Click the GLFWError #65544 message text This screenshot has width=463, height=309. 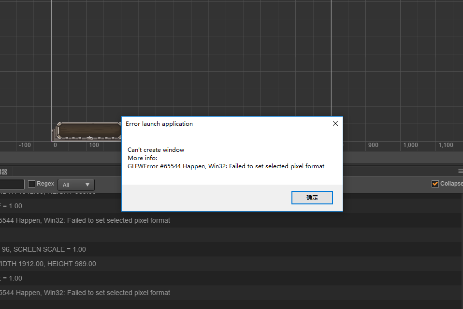(226, 166)
